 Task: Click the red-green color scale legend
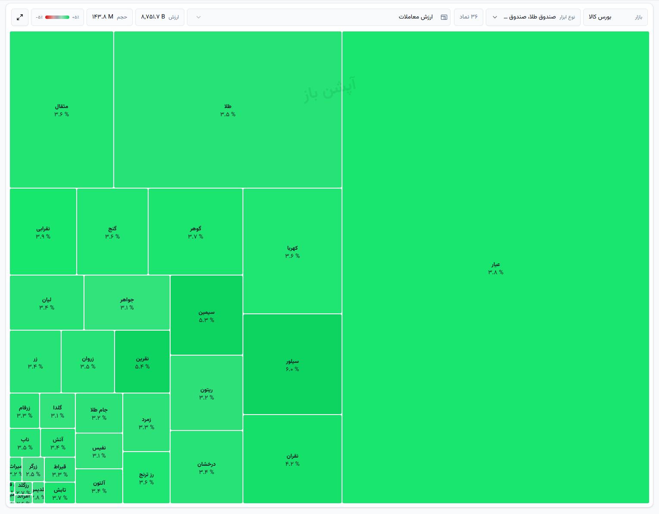coord(58,17)
